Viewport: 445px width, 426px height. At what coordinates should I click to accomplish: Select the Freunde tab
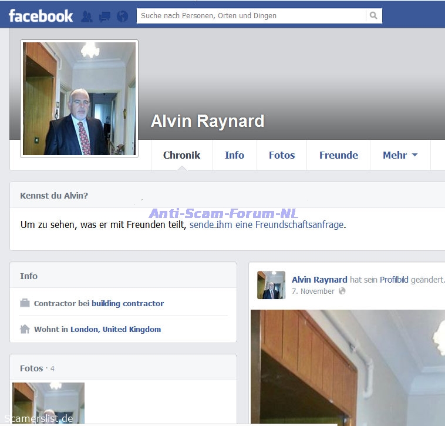(x=338, y=155)
